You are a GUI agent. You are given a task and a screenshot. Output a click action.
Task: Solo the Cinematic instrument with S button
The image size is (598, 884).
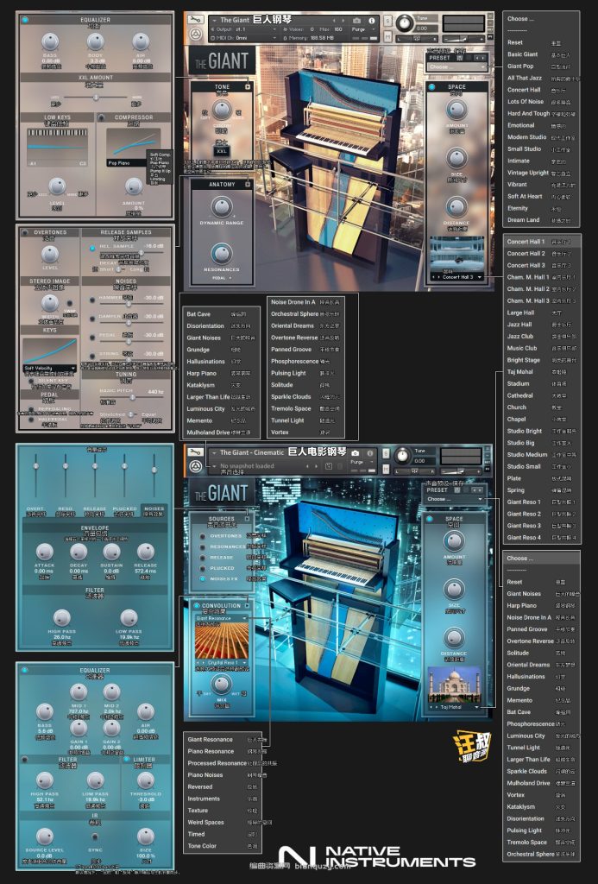tap(386, 453)
